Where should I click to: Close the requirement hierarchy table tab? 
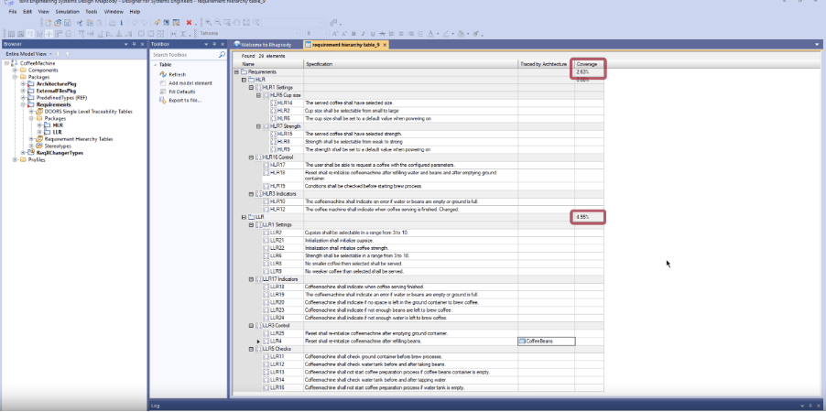click(x=385, y=45)
